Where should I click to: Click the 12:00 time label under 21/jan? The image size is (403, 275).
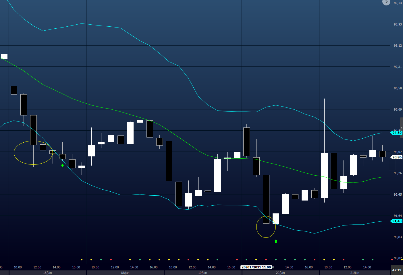tap(348, 267)
